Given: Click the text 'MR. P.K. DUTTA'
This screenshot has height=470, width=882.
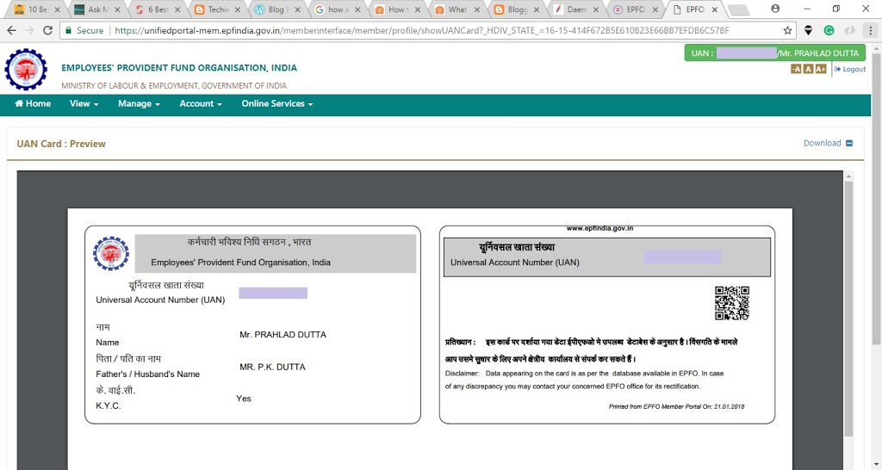Looking at the screenshot, I should 272,367.
